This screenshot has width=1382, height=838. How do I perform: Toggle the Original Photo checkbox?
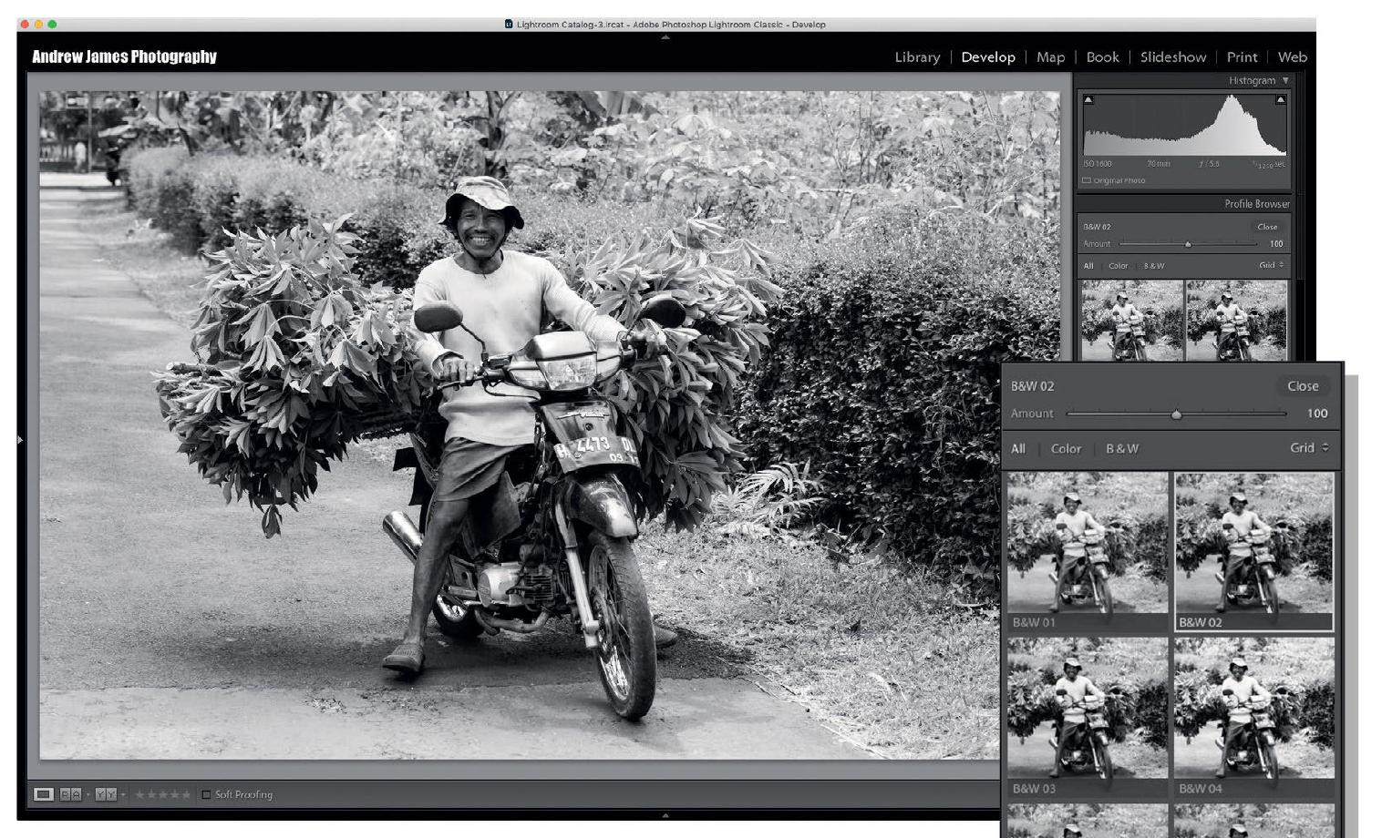tap(1086, 180)
